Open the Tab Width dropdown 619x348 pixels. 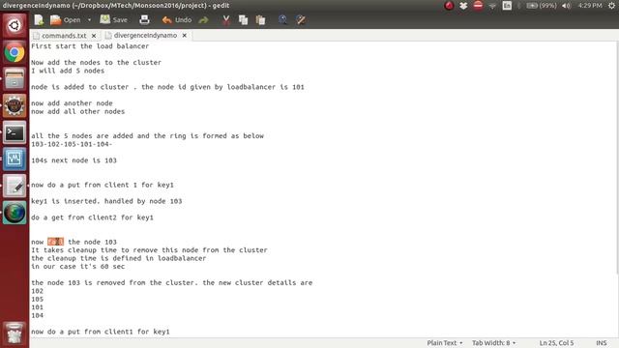point(494,343)
